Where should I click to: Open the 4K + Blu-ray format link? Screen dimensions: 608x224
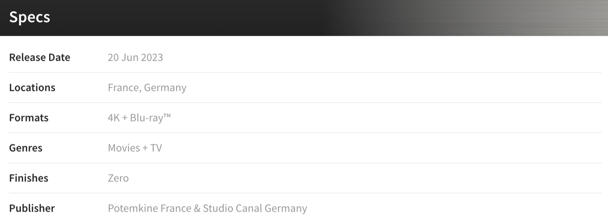(x=139, y=118)
